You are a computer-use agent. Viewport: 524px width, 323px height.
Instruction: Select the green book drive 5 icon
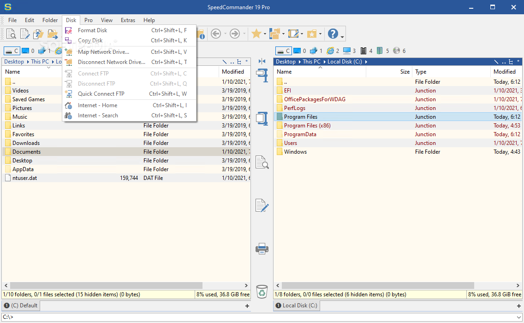click(x=383, y=51)
